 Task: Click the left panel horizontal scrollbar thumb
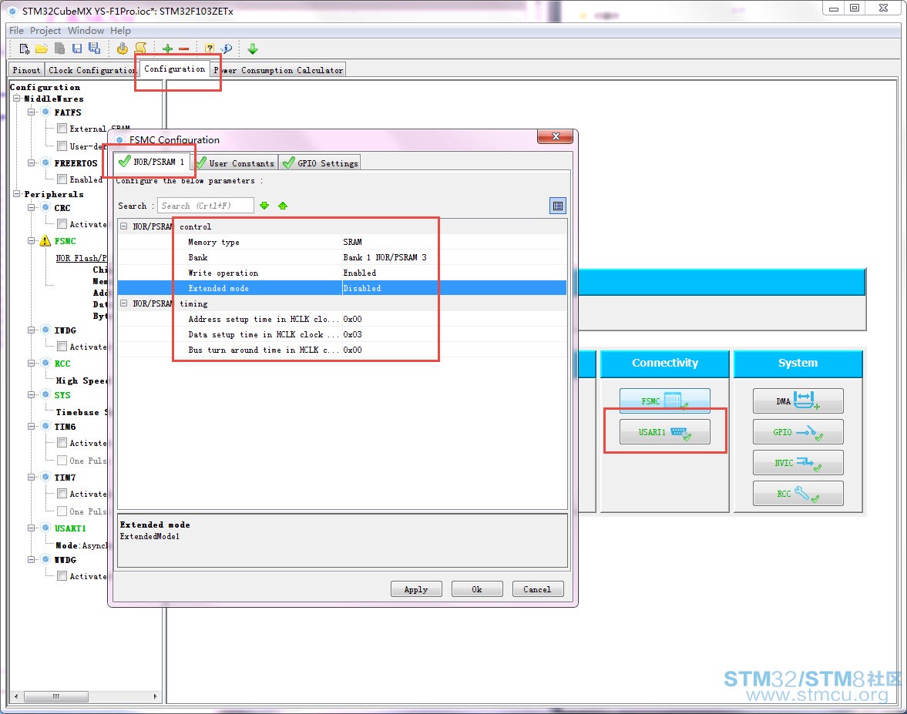(56, 696)
